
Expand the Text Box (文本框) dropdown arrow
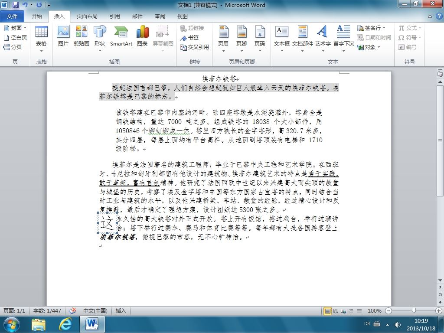(282, 51)
